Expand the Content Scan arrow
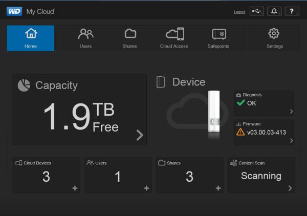307x216 pixels. pos(290,188)
